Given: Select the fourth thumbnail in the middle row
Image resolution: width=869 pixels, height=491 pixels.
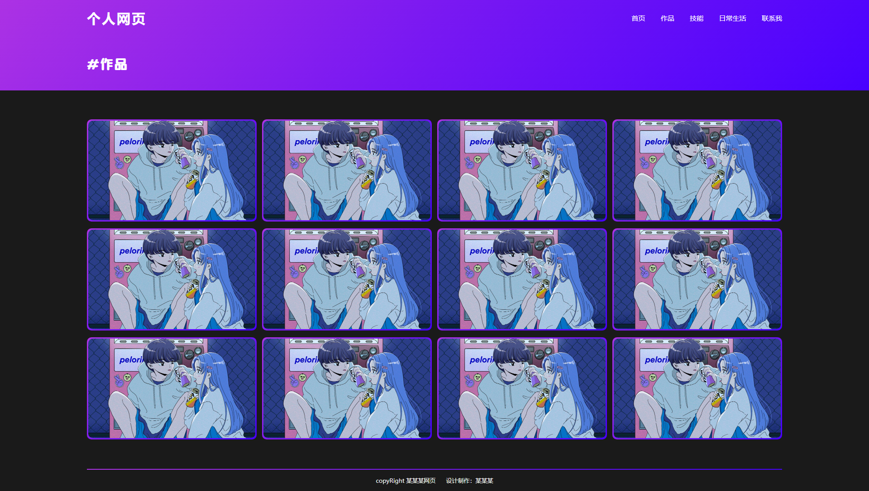Looking at the screenshot, I should (x=697, y=279).
